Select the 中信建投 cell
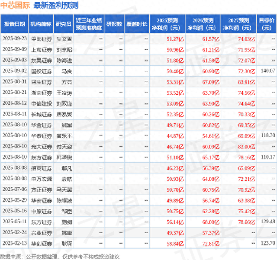 [42, 104]
